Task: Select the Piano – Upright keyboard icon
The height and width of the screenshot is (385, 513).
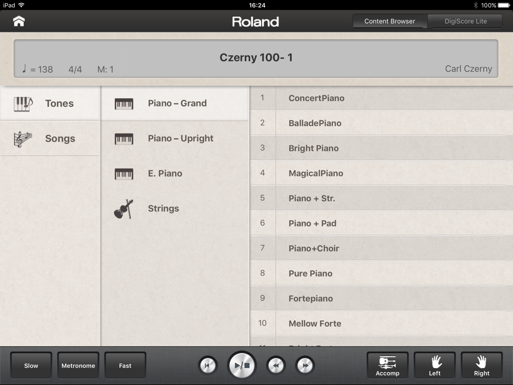Action: click(x=124, y=139)
